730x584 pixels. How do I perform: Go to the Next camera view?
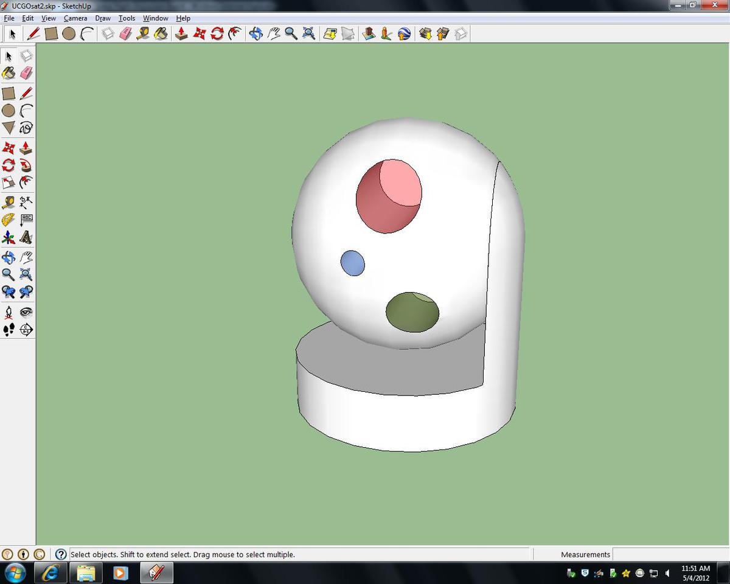point(26,292)
